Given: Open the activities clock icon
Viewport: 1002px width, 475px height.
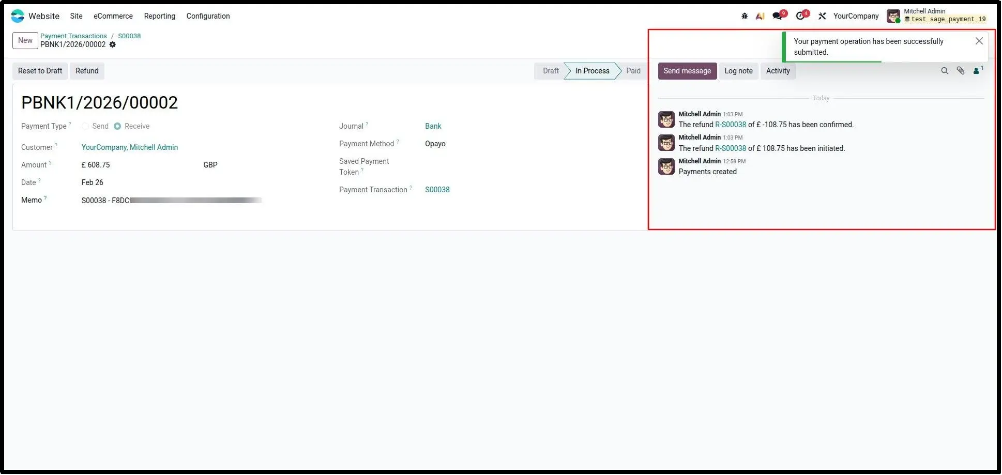Looking at the screenshot, I should [801, 16].
